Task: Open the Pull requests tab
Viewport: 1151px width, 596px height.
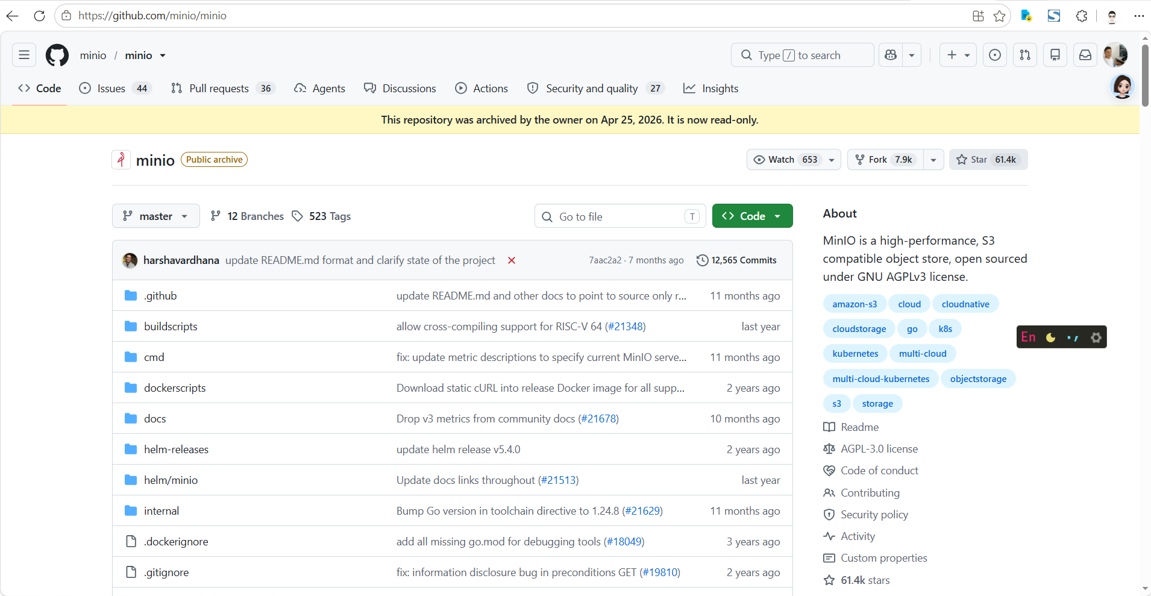Action: (x=222, y=89)
